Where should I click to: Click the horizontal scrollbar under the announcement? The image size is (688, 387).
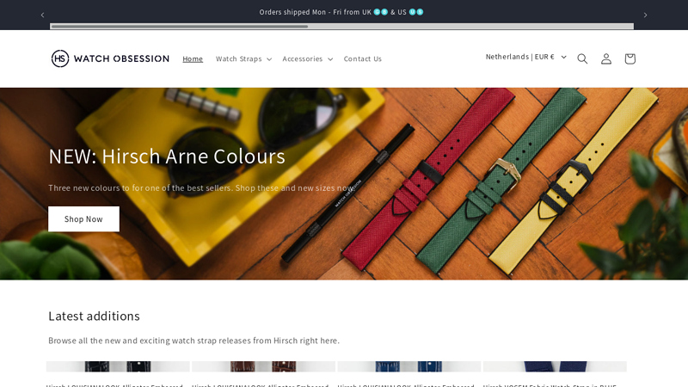pos(342,27)
